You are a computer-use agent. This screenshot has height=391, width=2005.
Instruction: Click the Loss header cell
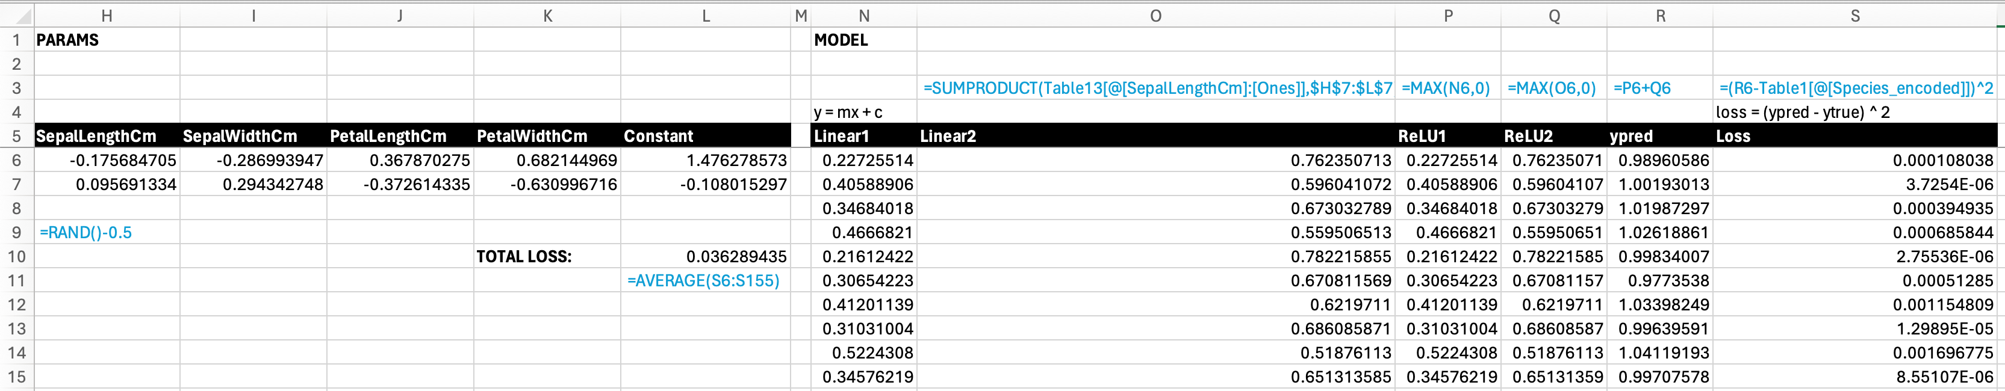point(1856,136)
